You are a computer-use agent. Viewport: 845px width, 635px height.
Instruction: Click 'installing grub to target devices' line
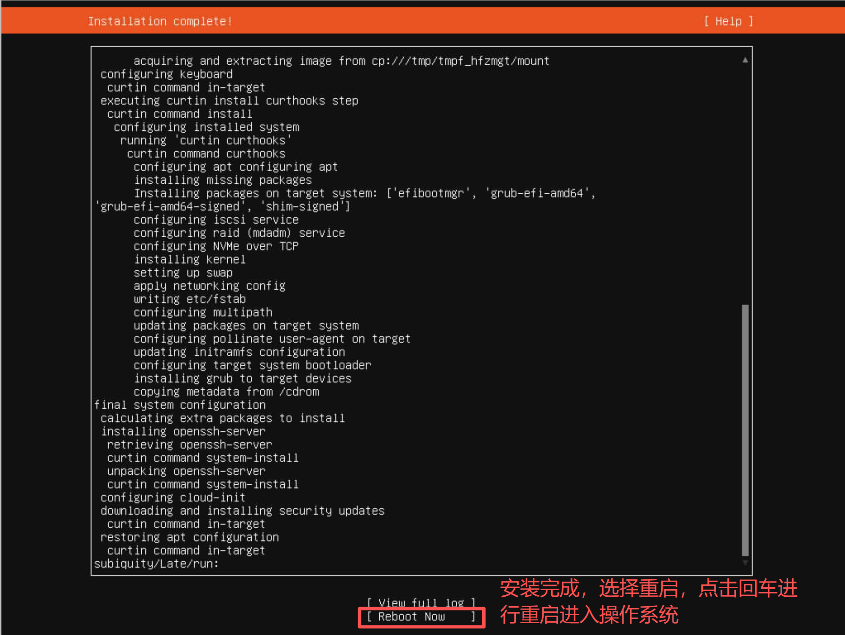click(x=242, y=378)
